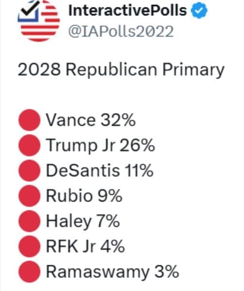Select the Vance 32% line
Image resolution: width=244 pixels, height=291 pixels.
pos(91,120)
